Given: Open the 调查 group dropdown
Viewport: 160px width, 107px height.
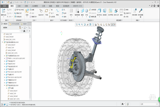Looking at the screenshot, I should tap(138, 20).
